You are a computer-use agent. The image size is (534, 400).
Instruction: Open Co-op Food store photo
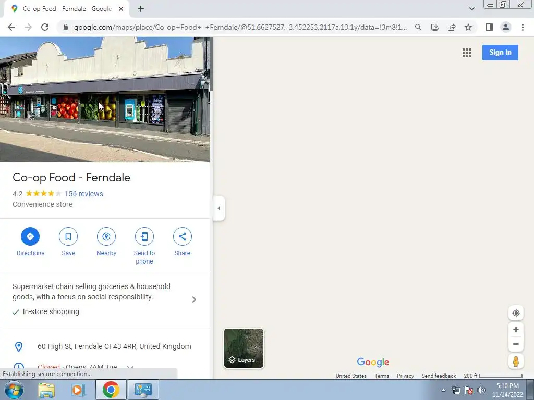(x=104, y=99)
